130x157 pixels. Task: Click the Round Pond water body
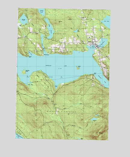42,12
